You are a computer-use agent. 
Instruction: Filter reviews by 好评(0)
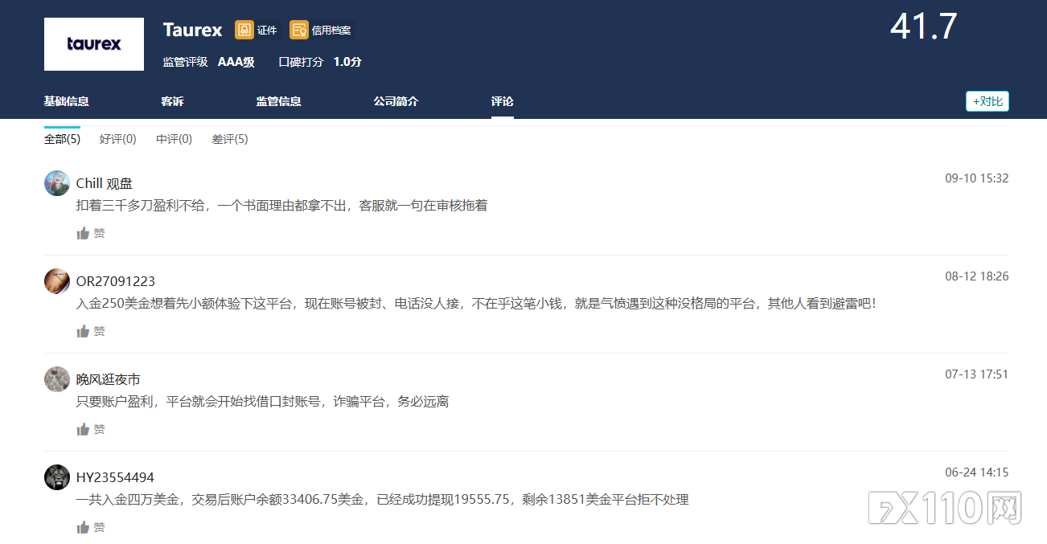(117, 139)
